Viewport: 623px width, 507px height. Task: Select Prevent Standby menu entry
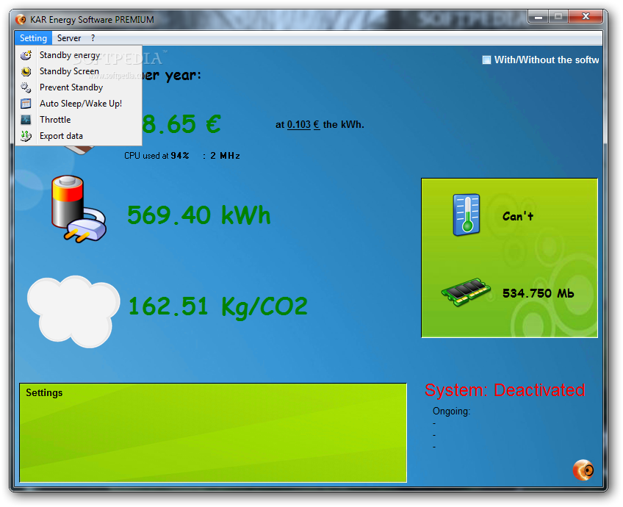[x=79, y=87]
